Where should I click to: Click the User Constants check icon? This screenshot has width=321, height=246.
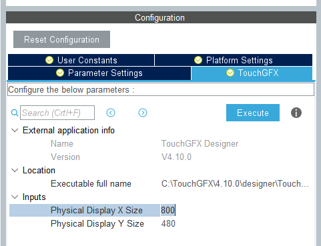click(49, 60)
